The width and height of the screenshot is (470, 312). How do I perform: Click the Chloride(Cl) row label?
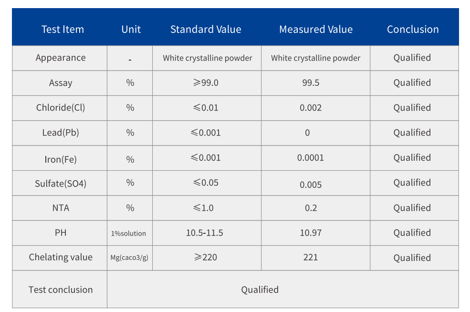(61, 108)
